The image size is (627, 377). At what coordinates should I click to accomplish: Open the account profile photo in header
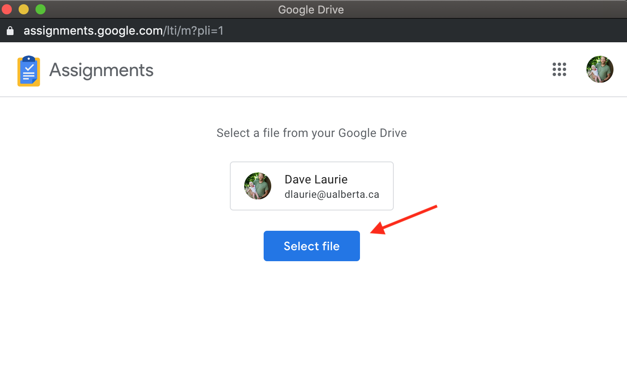coord(600,69)
